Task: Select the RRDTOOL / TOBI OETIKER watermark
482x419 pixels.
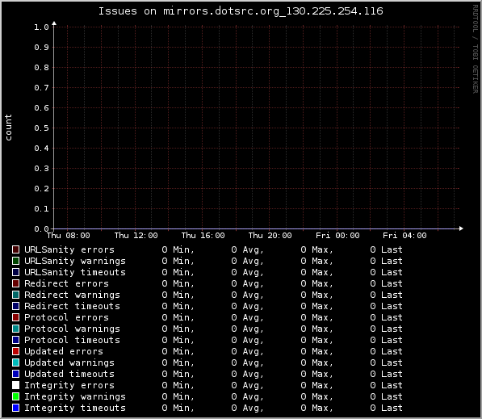Action: coord(476,49)
